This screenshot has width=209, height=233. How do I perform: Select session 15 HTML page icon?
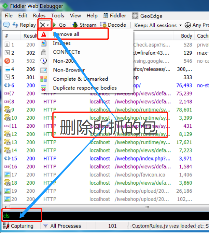(x=7, y=158)
